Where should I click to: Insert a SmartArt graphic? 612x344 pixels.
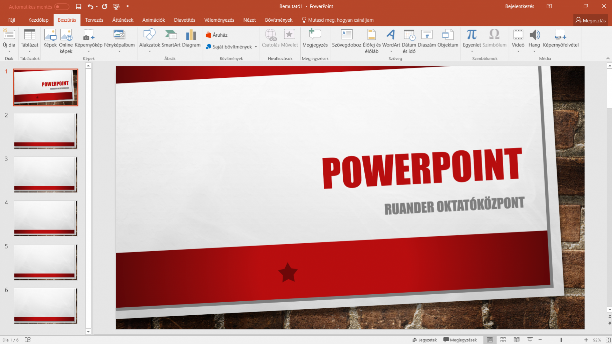171,38
